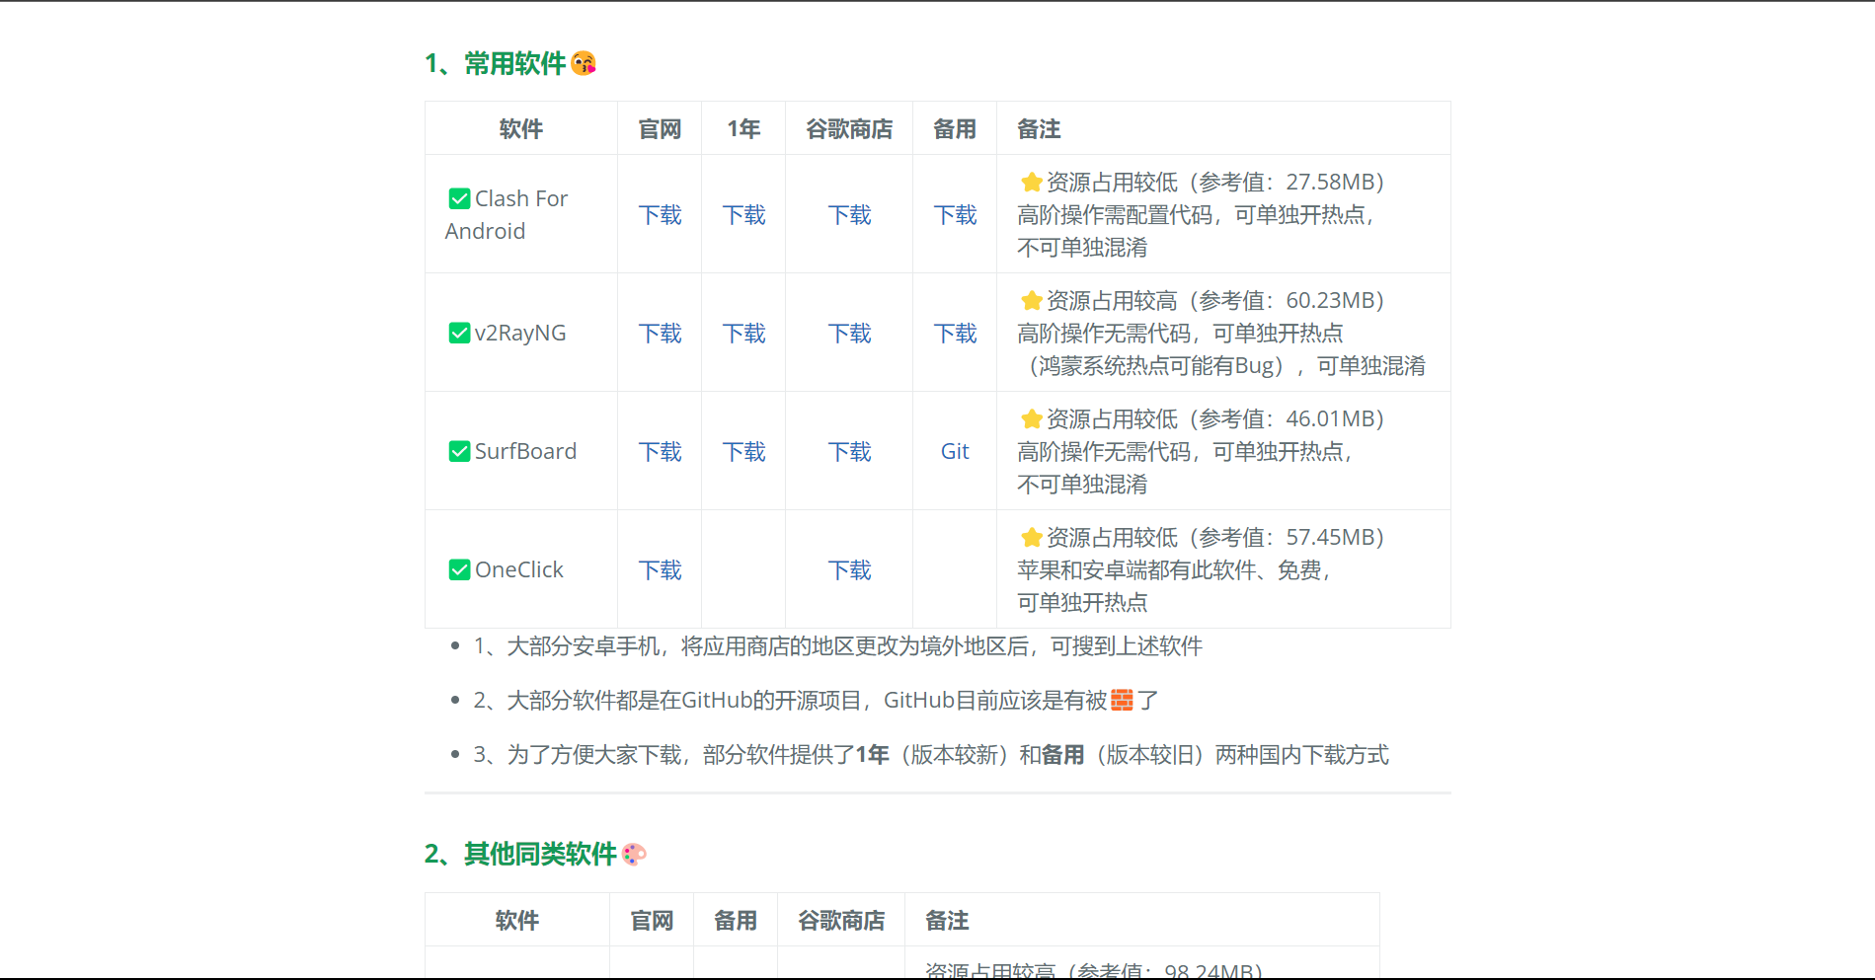Click the 官网 header in the second table
Image resolution: width=1875 pixels, height=980 pixels.
(x=652, y=920)
